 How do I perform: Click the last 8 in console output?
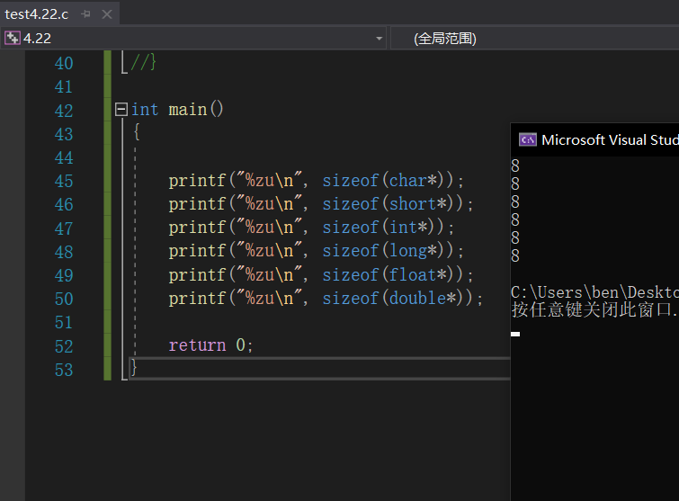(x=515, y=255)
